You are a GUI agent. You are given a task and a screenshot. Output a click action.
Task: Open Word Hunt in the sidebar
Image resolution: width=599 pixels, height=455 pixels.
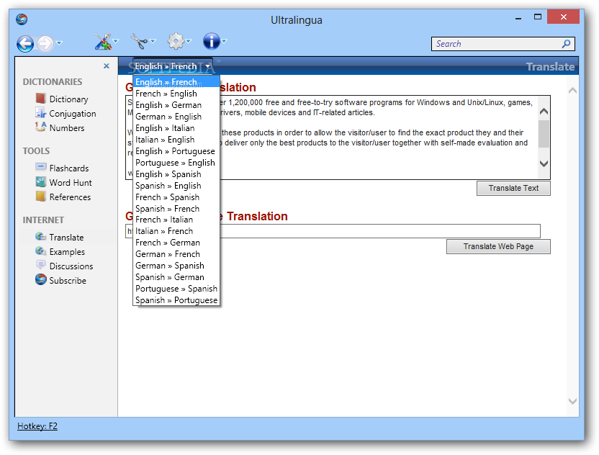[63, 183]
